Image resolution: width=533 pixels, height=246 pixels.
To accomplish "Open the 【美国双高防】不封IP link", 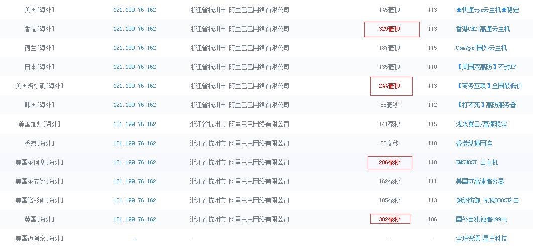I will (x=482, y=67).
